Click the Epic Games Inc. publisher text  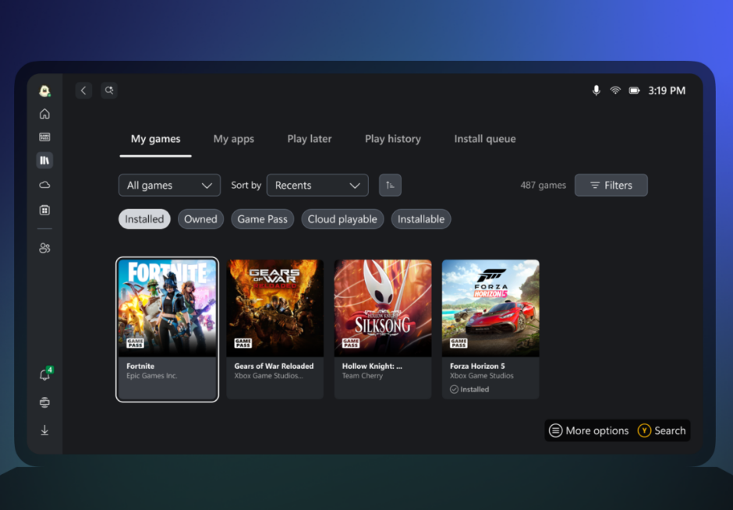coord(152,376)
